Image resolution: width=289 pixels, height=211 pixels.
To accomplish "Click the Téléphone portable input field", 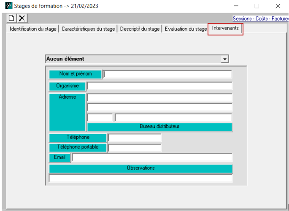I will coord(135,148).
